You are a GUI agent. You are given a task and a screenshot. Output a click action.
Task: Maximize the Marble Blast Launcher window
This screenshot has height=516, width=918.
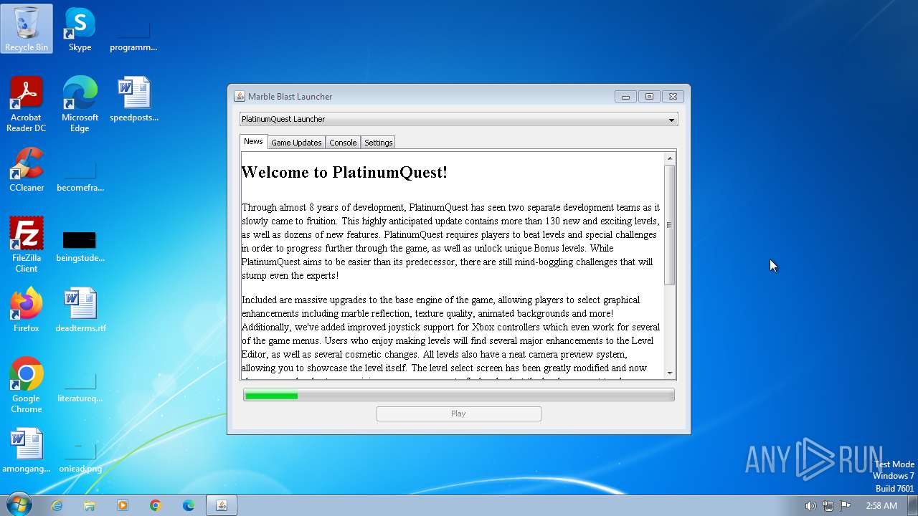click(649, 97)
